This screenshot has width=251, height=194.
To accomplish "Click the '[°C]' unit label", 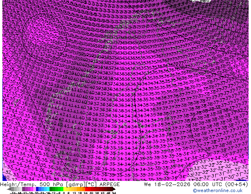I will (x=91, y=184).
